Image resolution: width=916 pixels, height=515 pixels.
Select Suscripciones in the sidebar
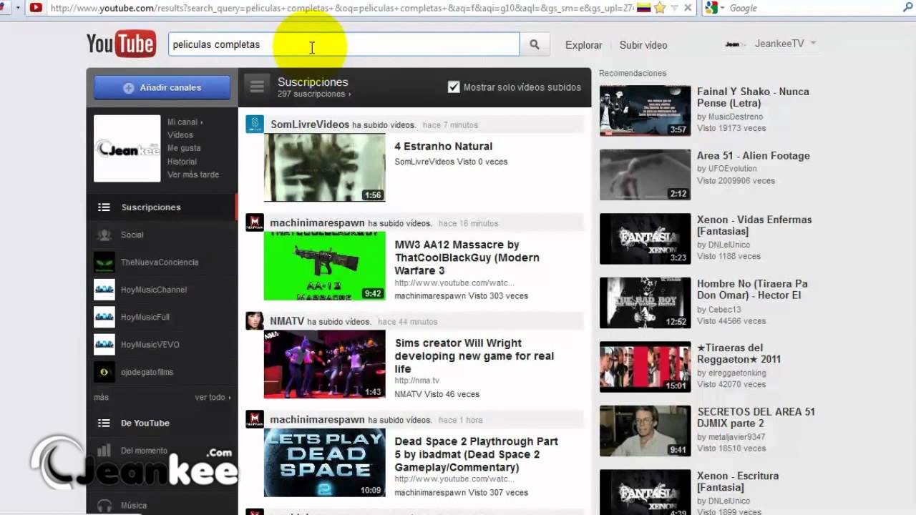click(x=150, y=207)
